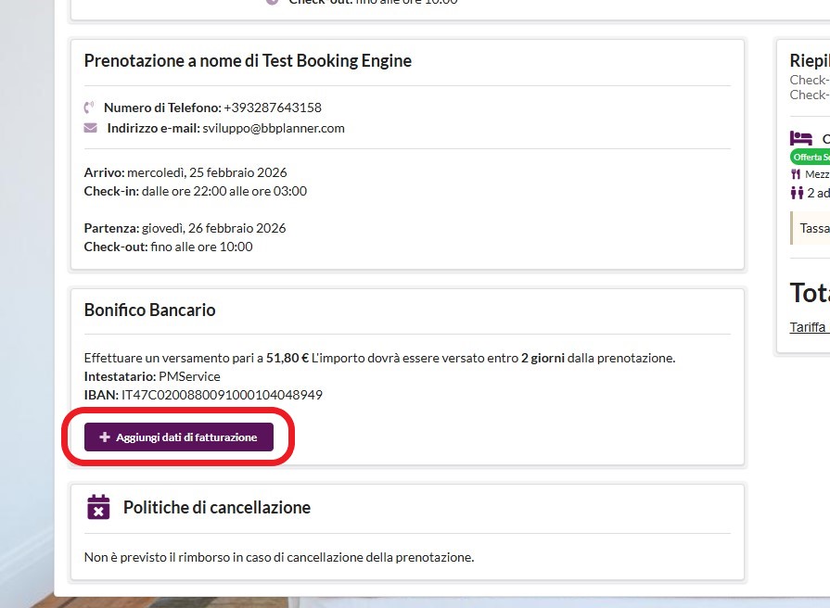This screenshot has height=608, width=830.
Task: Click the email address sviluppo@bbplanner.com
Action: [274, 128]
